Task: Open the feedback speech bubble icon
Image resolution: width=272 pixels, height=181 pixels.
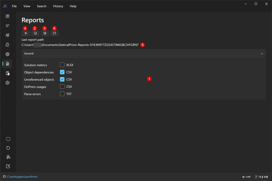Action: (8, 139)
